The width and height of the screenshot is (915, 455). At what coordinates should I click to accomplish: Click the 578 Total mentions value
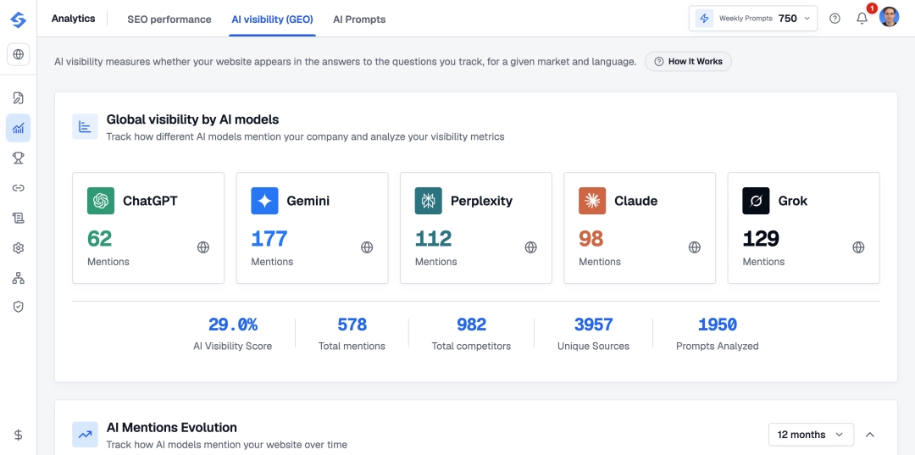pos(352,325)
